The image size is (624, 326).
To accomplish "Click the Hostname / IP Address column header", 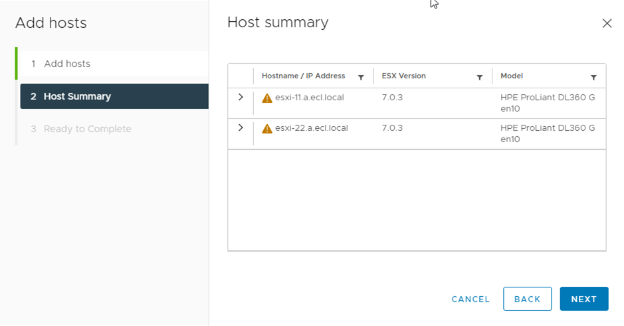I will 303,76.
